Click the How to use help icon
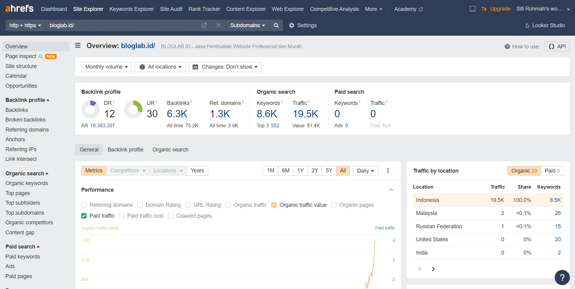The width and height of the screenshot is (575, 289). click(507, 47)
